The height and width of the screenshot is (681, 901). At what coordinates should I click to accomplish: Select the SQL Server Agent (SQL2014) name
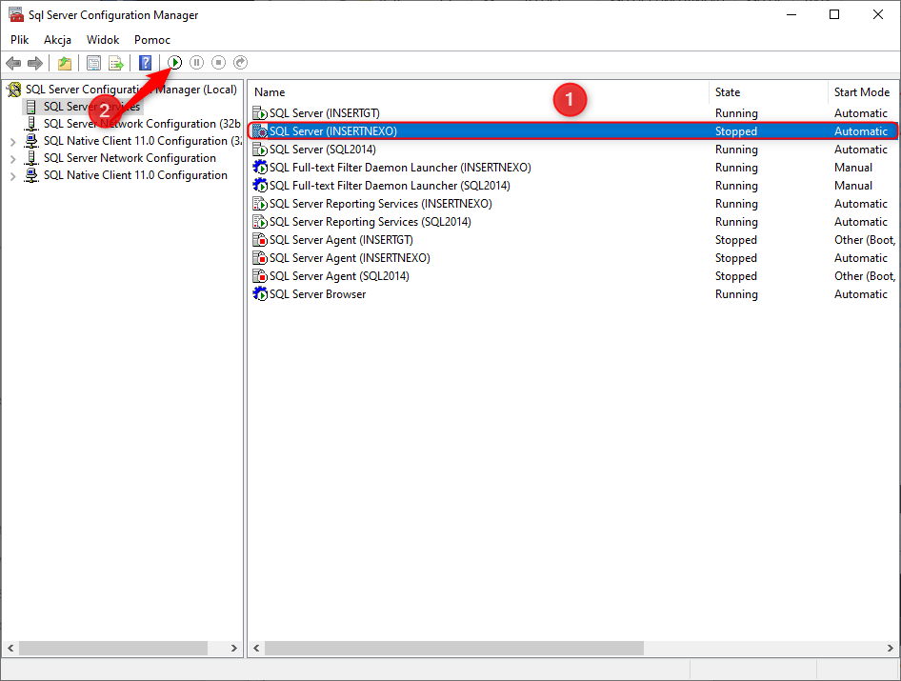pos(340,276)
